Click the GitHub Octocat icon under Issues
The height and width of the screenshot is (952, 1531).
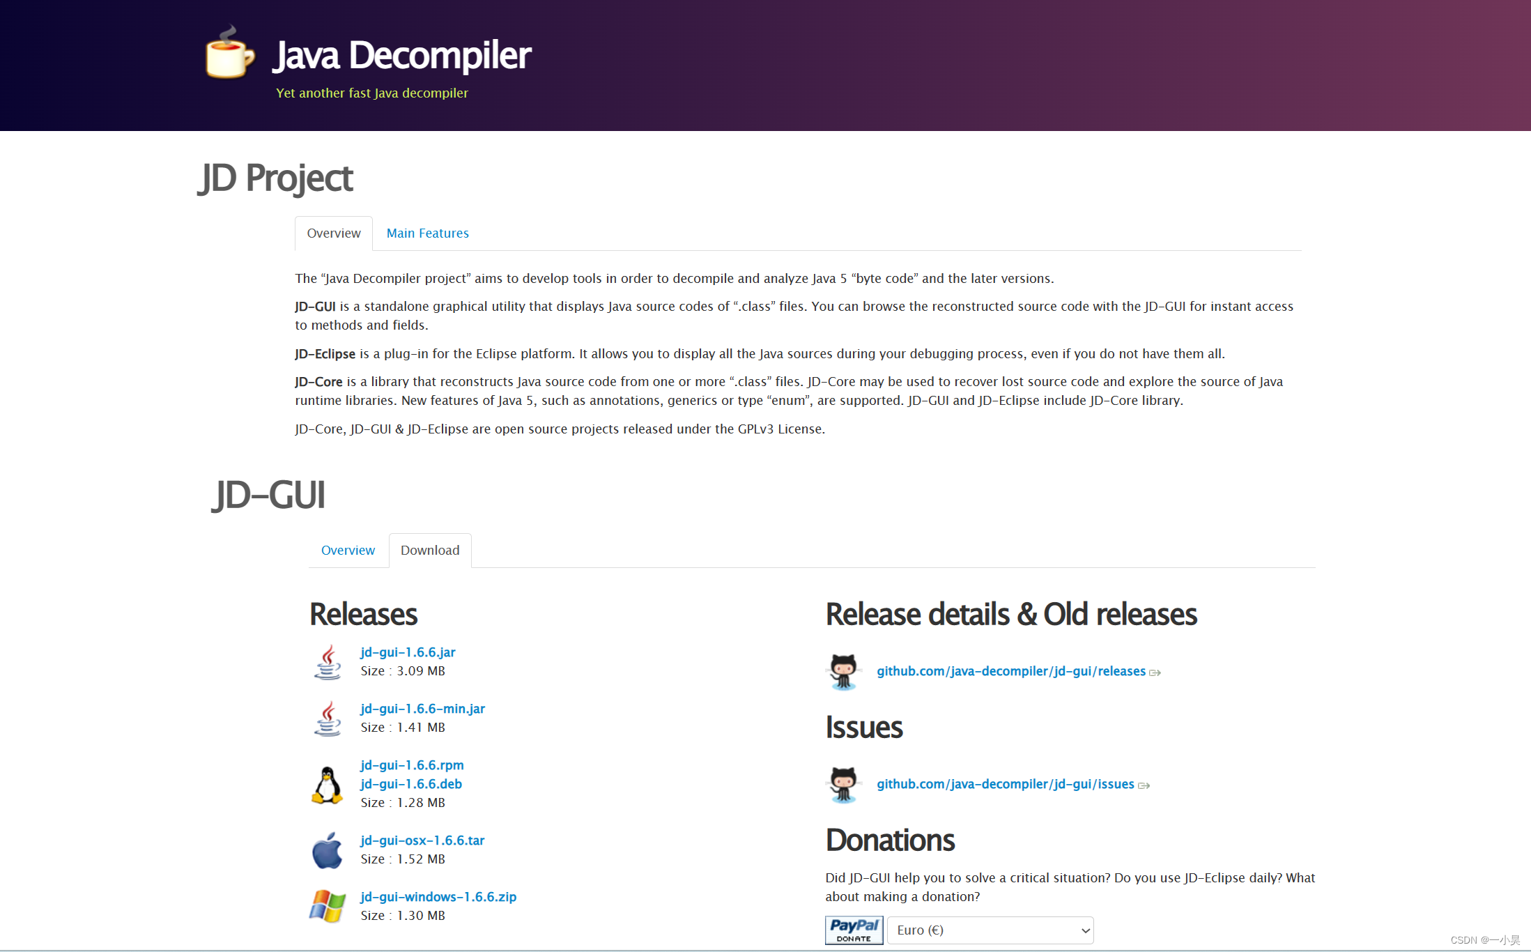click(843, 784)
